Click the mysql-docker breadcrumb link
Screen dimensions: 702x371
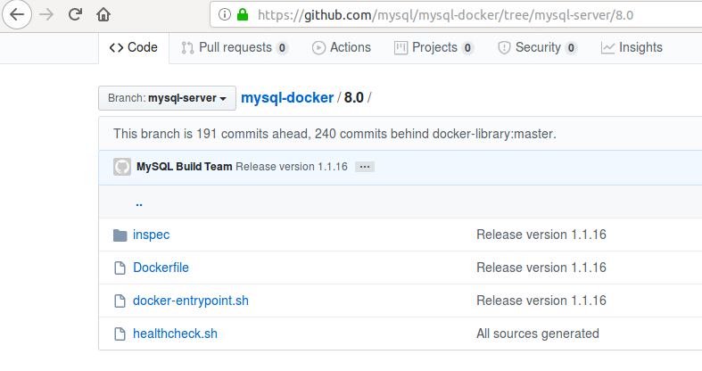tap(287, 97)
